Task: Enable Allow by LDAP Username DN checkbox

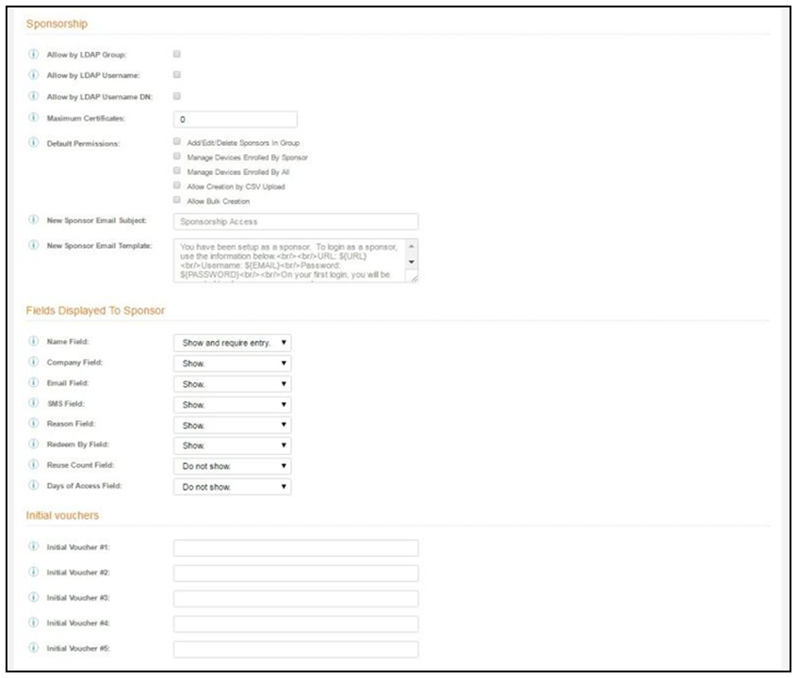Action: click(x=177, y=96)
